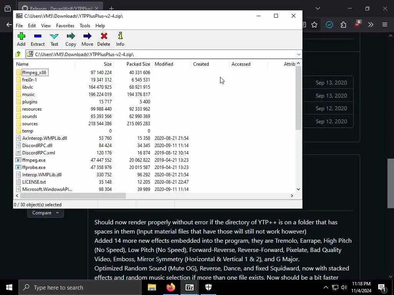Open the View menu
The width and height of the screenshot is (394, 295).
click(46, 26)
